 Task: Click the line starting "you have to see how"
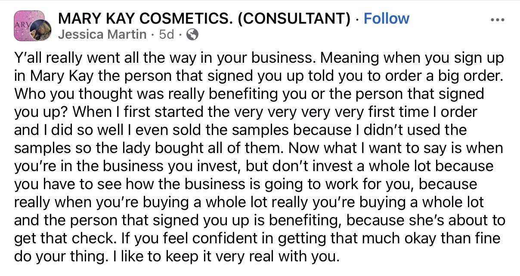[245, 184]
